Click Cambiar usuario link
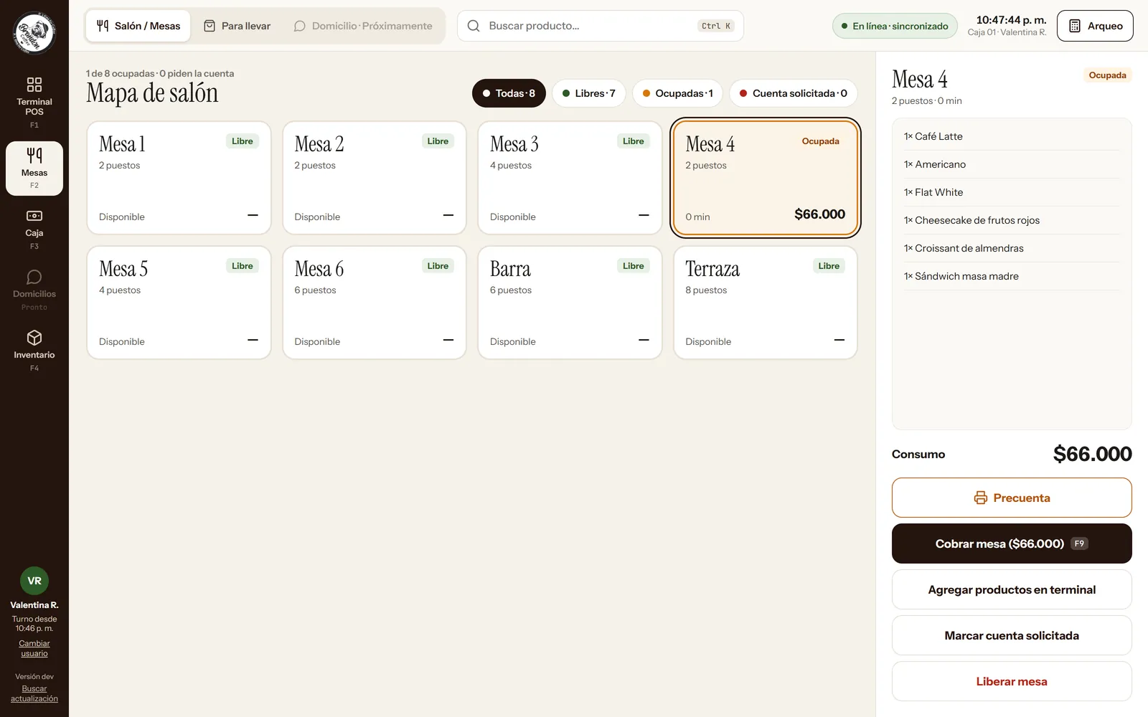Viewport: 1148px width, 717px height. coord(34,648)
